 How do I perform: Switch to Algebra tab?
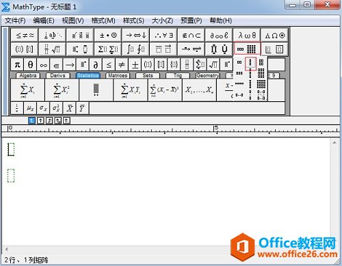coord(28,75)
